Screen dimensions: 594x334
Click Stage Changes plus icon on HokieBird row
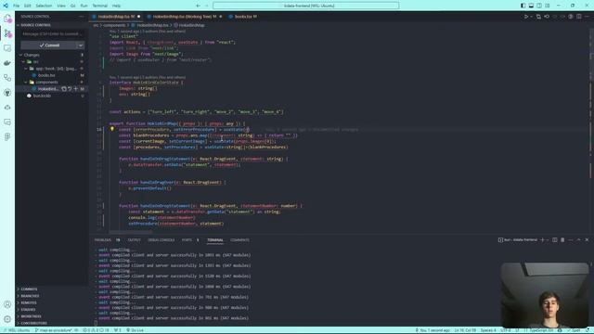(x=76, y=89)
